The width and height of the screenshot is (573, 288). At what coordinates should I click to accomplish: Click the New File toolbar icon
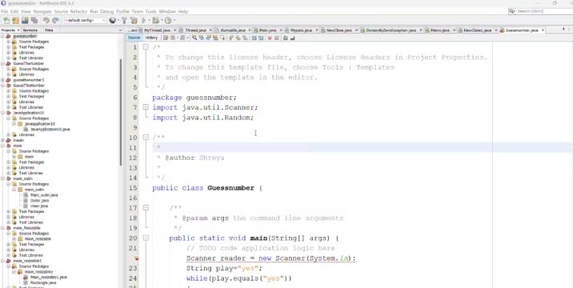coord(6,21)
